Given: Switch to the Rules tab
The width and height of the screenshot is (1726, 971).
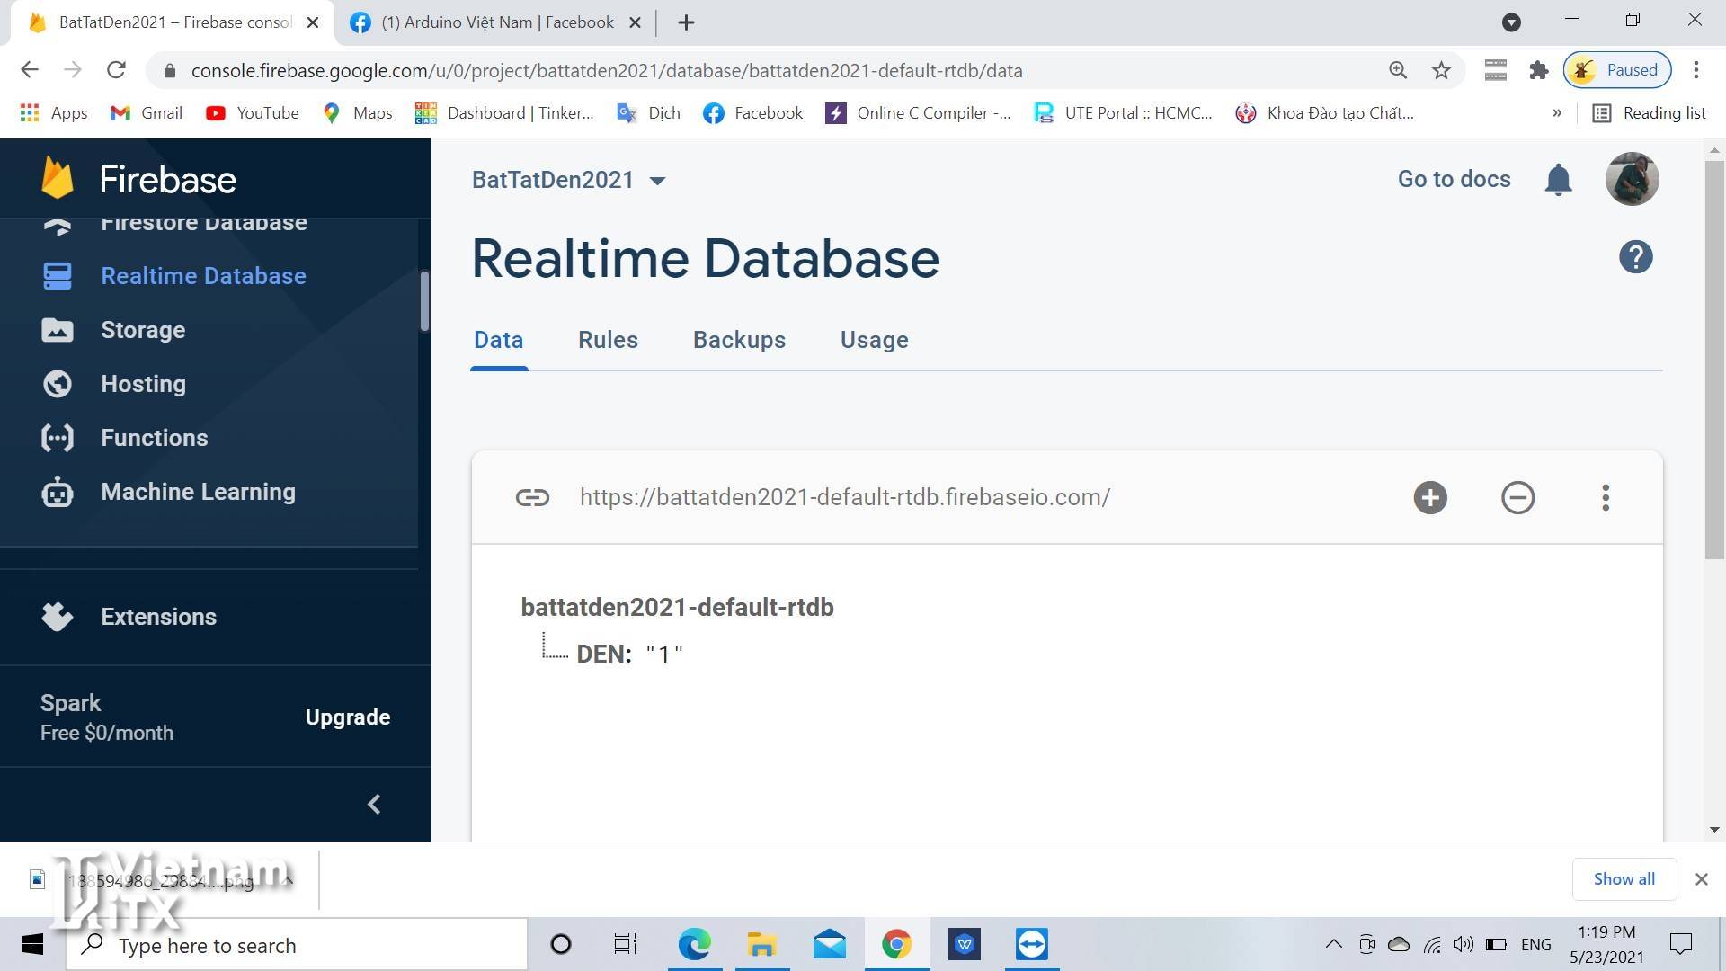Looking at the screenshot, I should point(608,340).
